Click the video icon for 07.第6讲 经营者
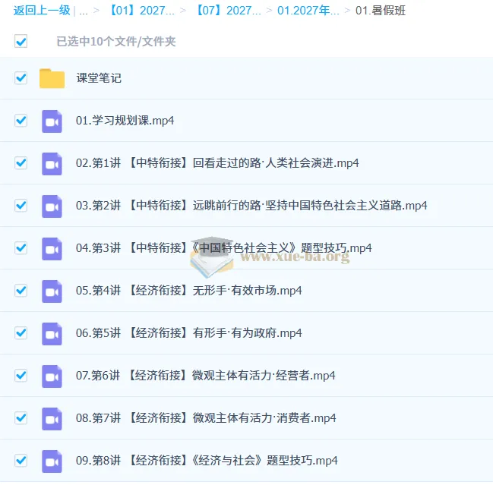493x485 pixels. [52, 376]
